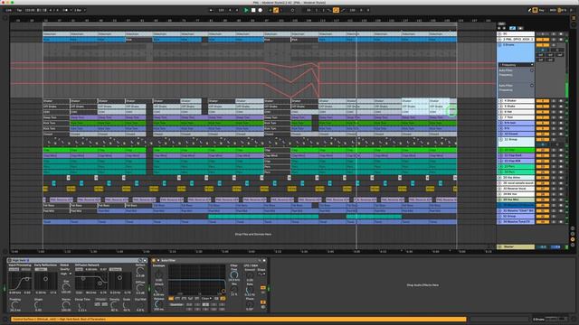Screen dimensions: 579x325
Task: Open the 1 Bar quantization menu
Action: (x=79, y=10)
